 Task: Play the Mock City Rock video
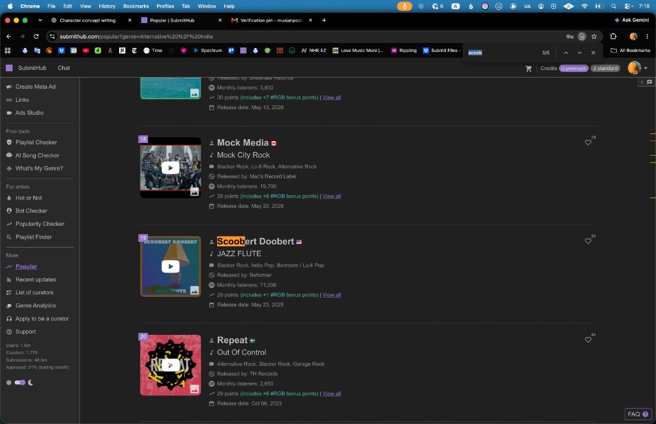170,167
